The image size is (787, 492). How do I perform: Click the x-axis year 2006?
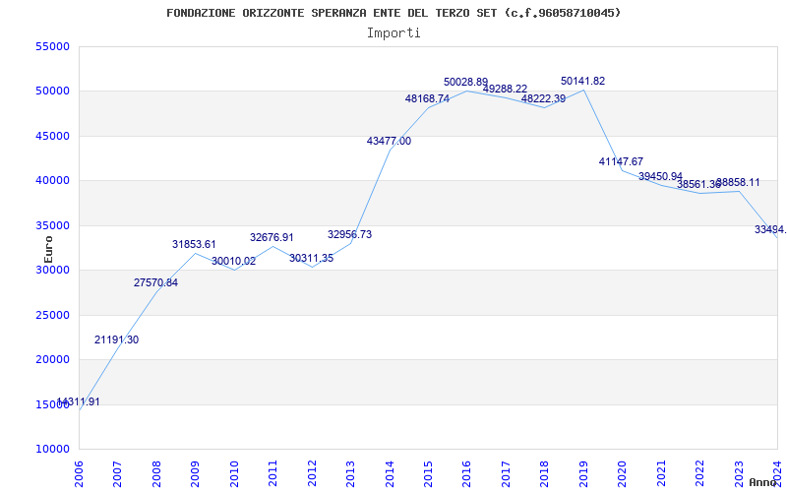(80, 474)
